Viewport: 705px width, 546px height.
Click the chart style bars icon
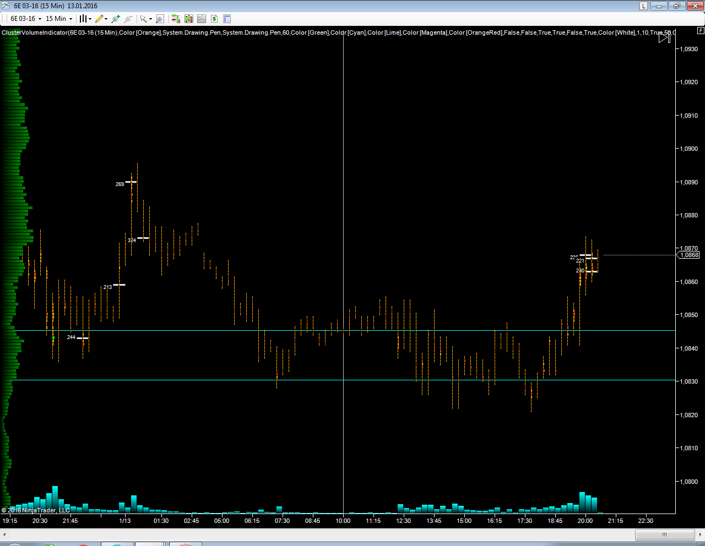[83, 19]
